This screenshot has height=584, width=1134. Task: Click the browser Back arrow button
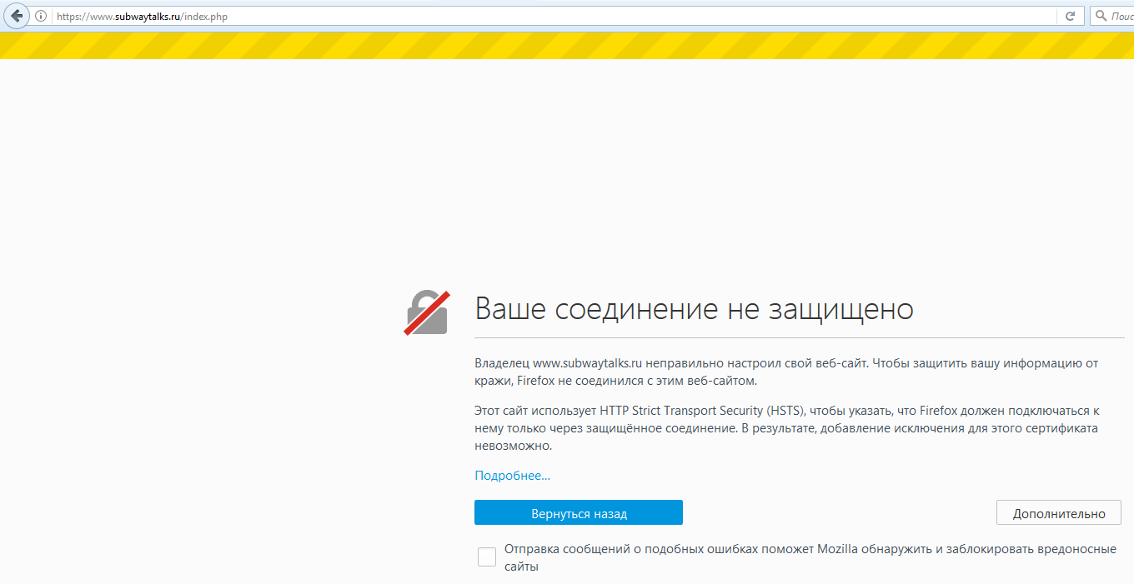[x=16, y=16]
